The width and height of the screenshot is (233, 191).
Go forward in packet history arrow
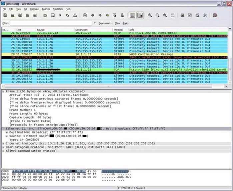click(x=100, y=15)
